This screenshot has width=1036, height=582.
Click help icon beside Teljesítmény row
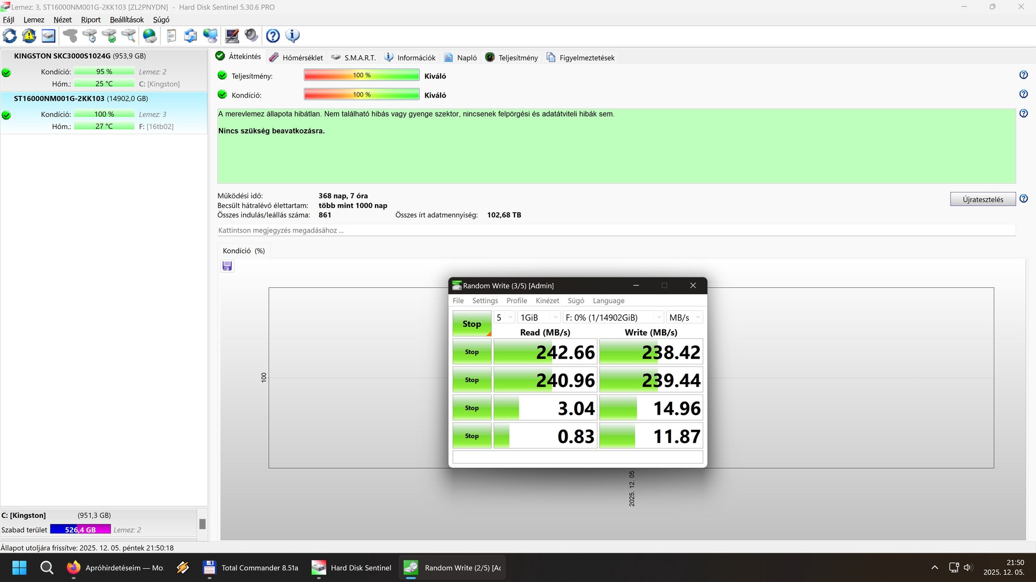[x=1023, y=75]
